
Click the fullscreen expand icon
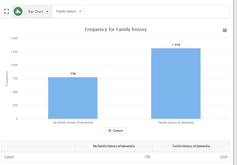coord(6,11)
